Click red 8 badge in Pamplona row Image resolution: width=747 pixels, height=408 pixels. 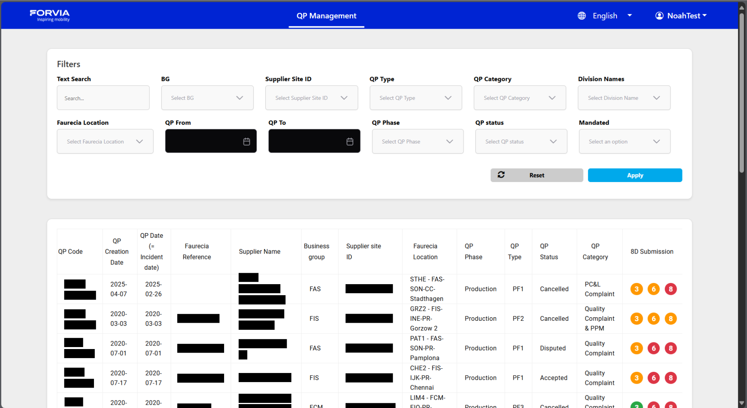(670, 348)
